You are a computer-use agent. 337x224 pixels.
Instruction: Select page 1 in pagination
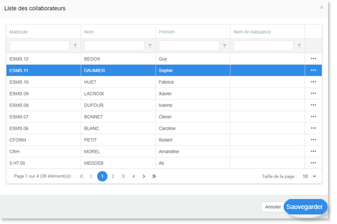click(102, 176)
